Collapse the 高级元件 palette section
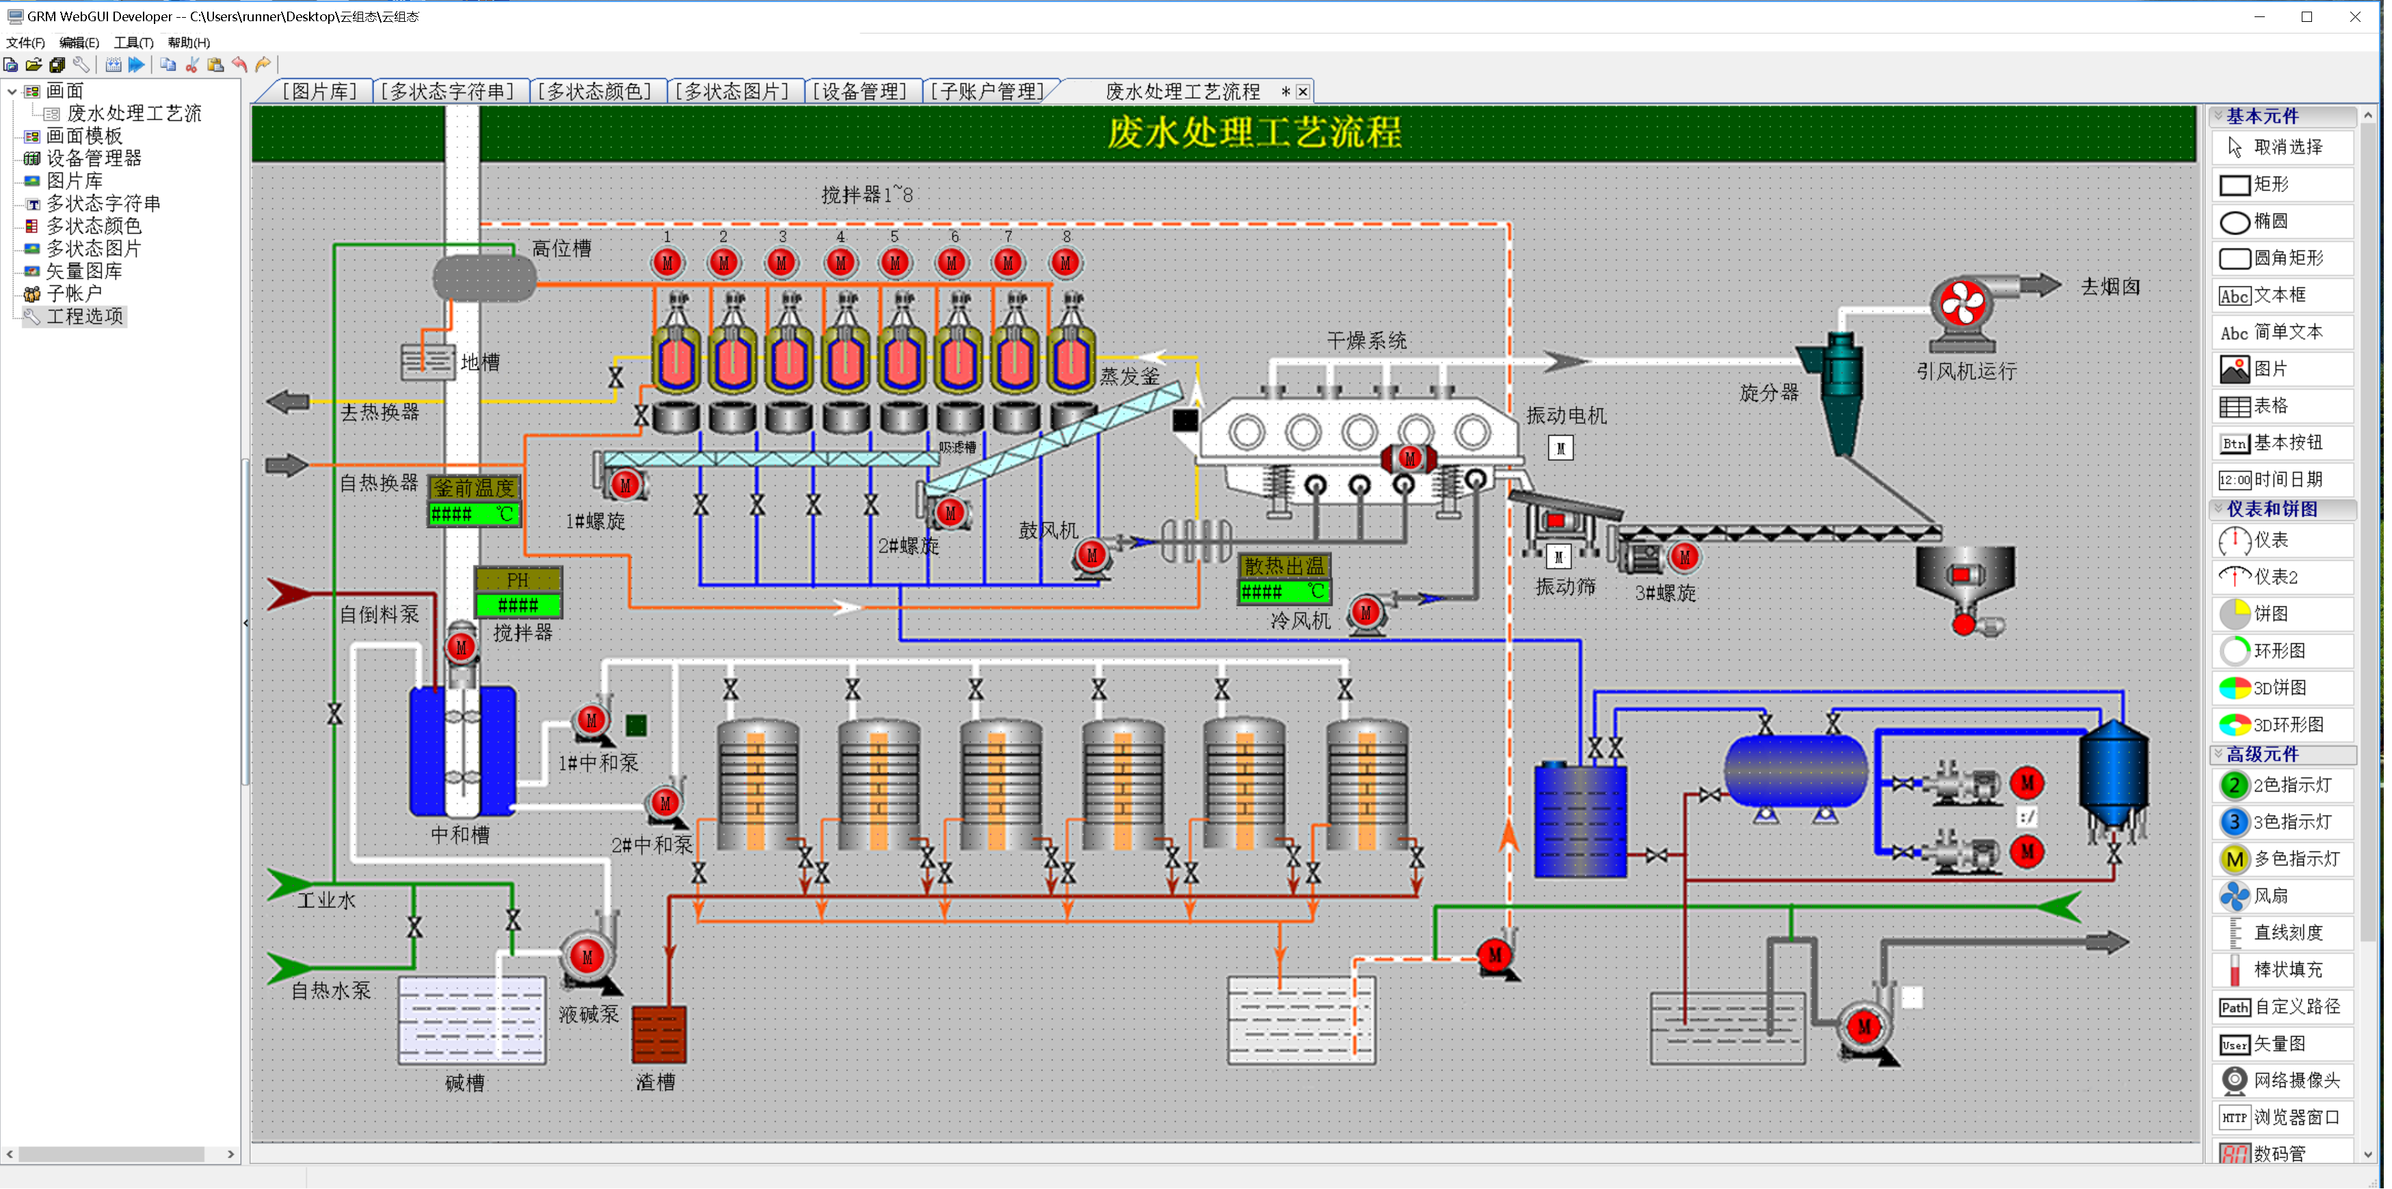Screen dimensions: 2392x1189 pos(2218,753)
